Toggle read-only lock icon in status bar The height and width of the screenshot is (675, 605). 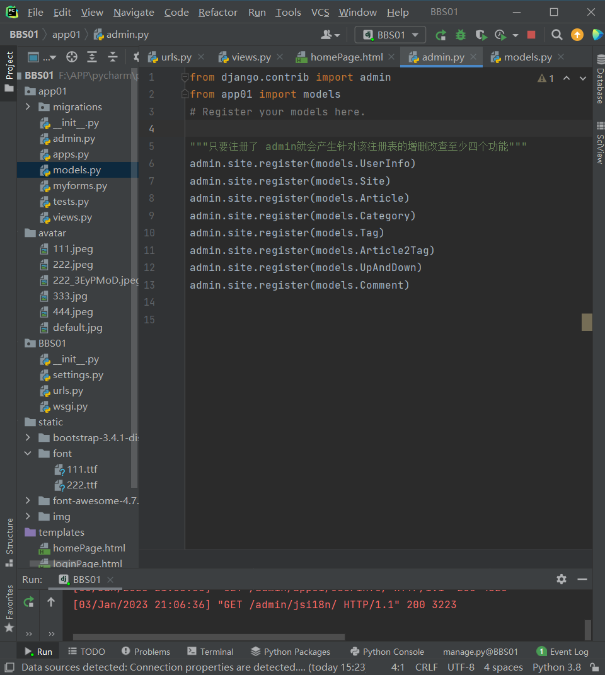pyautogui.click(x=594, y=667)
